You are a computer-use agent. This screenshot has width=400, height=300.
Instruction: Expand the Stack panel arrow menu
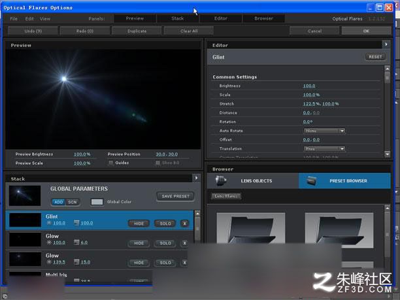[196, 178]
